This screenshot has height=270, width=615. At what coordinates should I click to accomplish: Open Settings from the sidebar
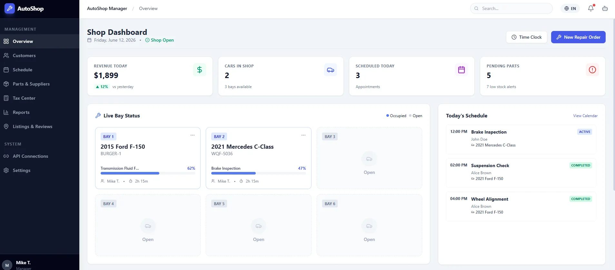coord(40,170)
